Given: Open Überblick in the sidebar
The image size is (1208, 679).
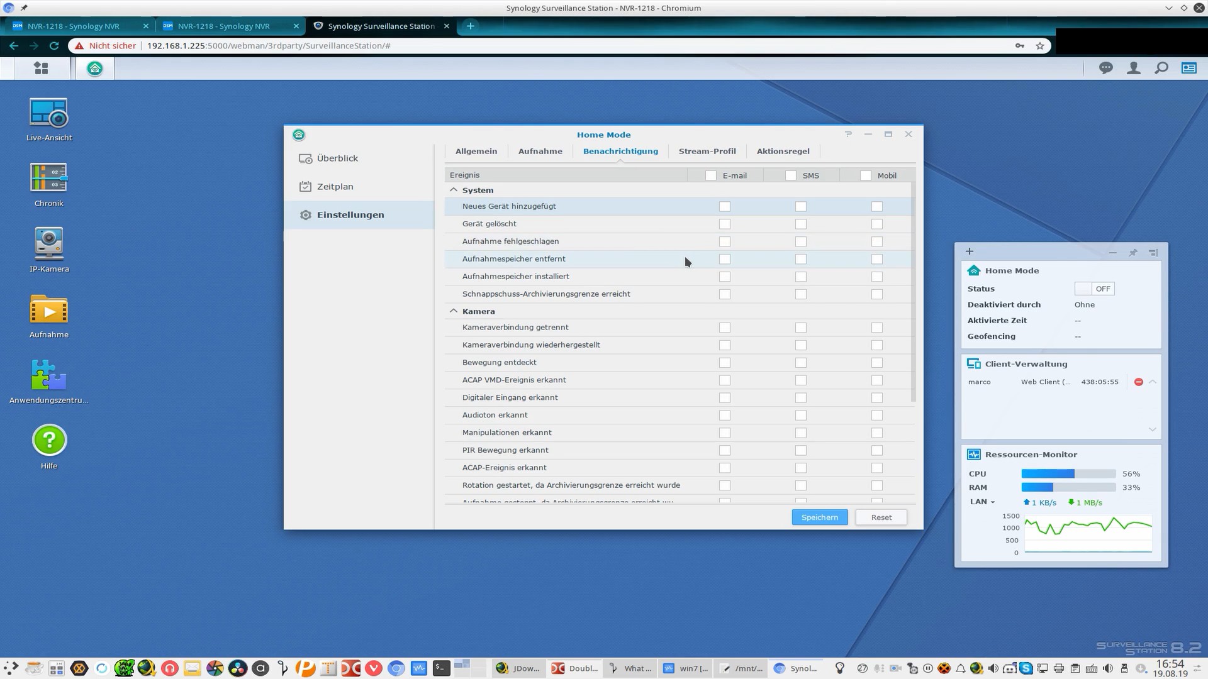Looking at the screenshot, I should coord(359,158).
